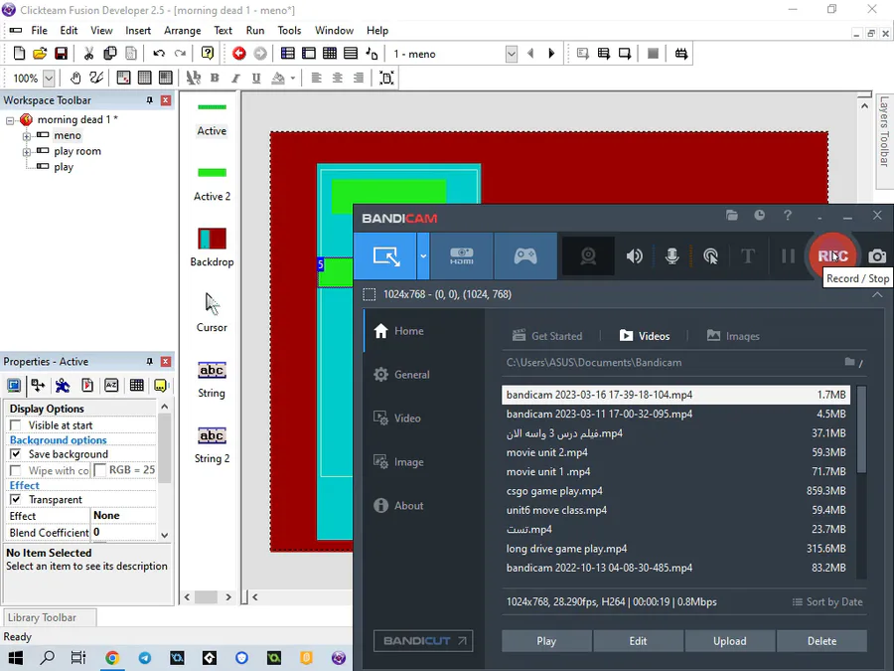Switch to Bandicam Images tab

tap(733, 336)
